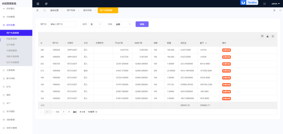Click the print icon above table
This screenshot has width=283, height=134.
[272, 36]
